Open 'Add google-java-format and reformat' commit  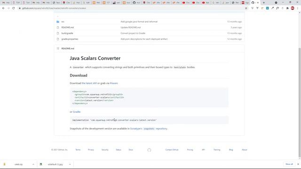(139, 22)
